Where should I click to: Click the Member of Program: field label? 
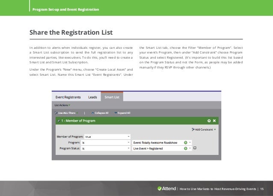point(70,137)
